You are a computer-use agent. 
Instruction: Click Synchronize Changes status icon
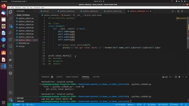(x=23, y=105)
